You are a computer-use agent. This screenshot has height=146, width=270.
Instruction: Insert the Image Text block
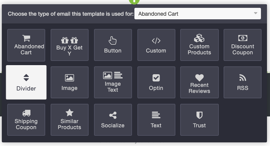coord(113,82)
